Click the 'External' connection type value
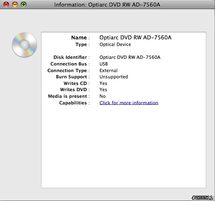This screenshot has height=201, width=215. 109,70
